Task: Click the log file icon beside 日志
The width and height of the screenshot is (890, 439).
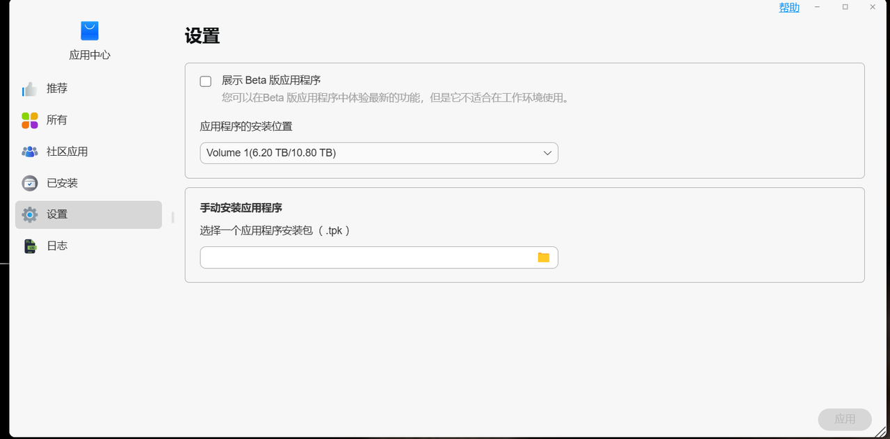Action: [x=29, y=246]
